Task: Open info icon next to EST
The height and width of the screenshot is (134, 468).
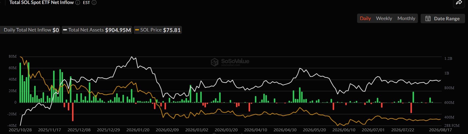Action: coord(94,2)
